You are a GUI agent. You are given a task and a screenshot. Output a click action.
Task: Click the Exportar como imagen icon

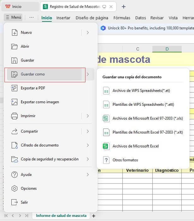15,102
